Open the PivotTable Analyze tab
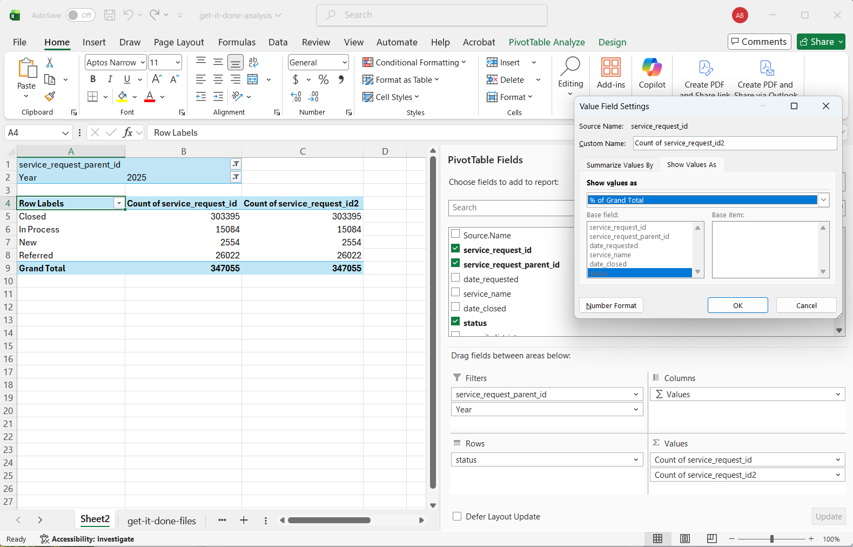 coord(547,42)
